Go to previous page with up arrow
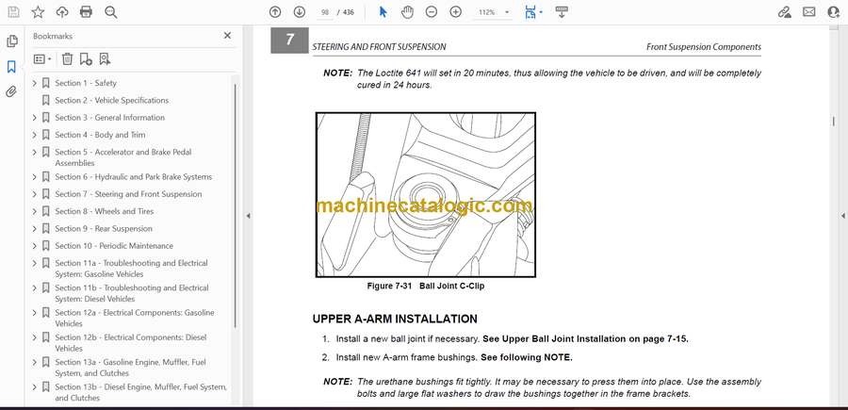This screenshot has width=848, height=410. 275,12
